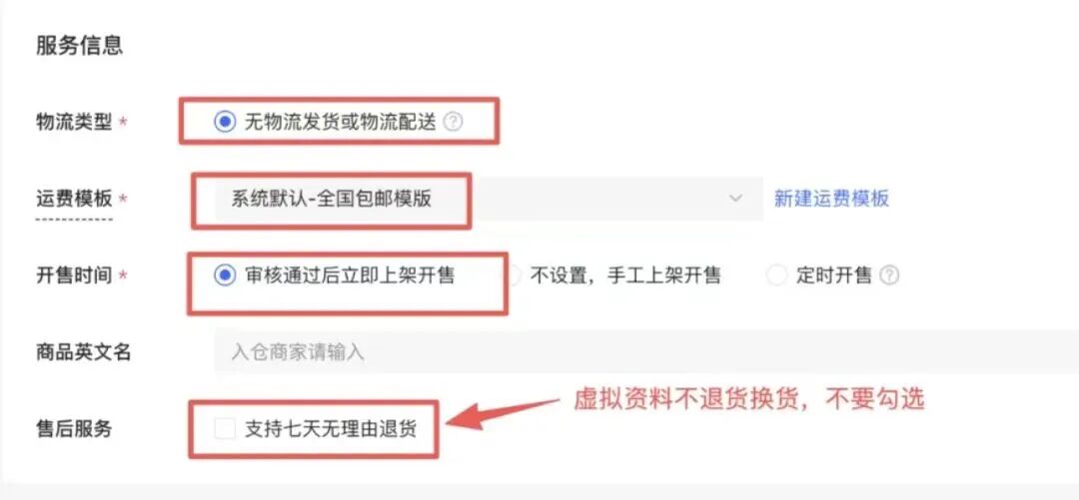This screenshot has height=500, width=1079.
Task: Click the dotted-underlined 运费模板 label
Action: tap(74, 200)
